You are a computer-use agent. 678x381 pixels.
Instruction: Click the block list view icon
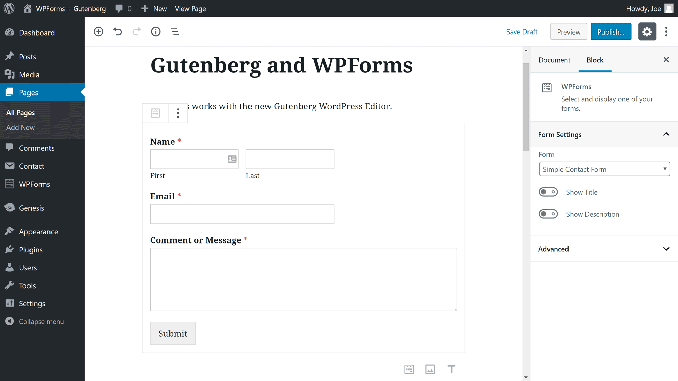(x=175, y=31)
